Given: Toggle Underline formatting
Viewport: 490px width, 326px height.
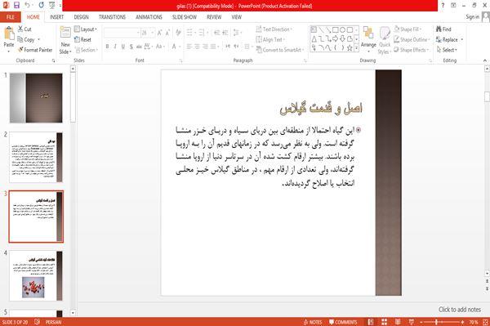Looking at the screenshot, I should [123, 47].
